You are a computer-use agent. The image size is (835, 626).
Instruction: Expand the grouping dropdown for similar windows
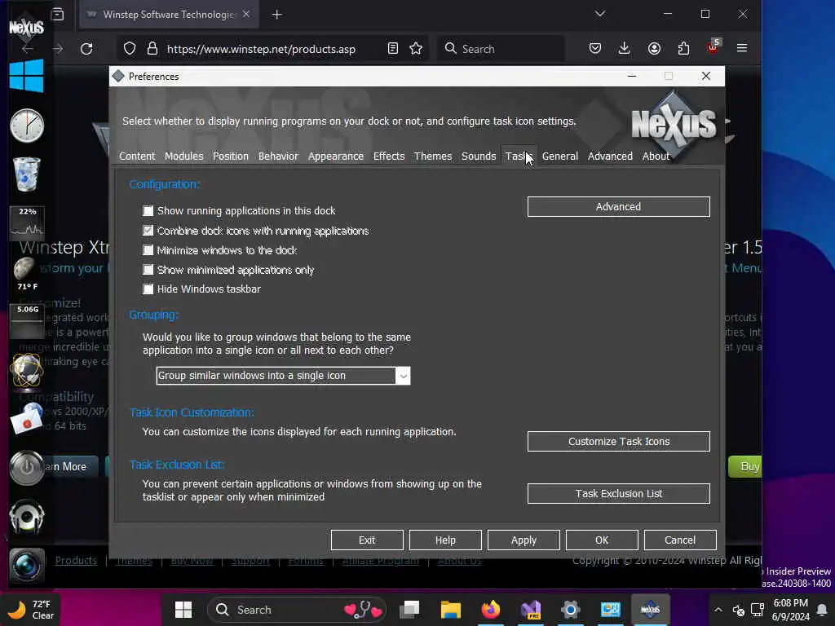click(x=403, y=376)
